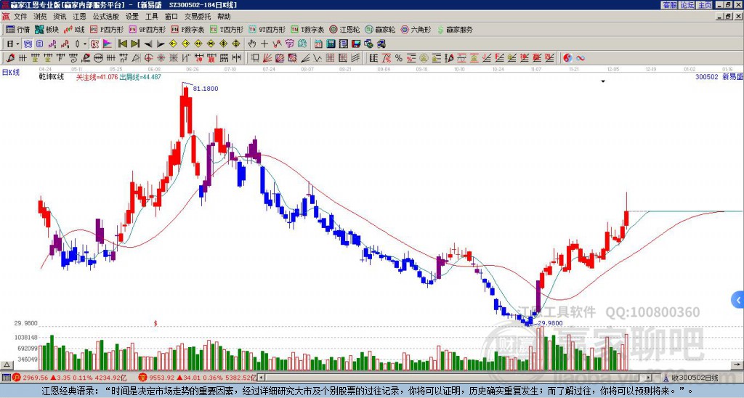Open the 交易委托 menu
This screenshot has height=398, width=744.
[198, 17]
